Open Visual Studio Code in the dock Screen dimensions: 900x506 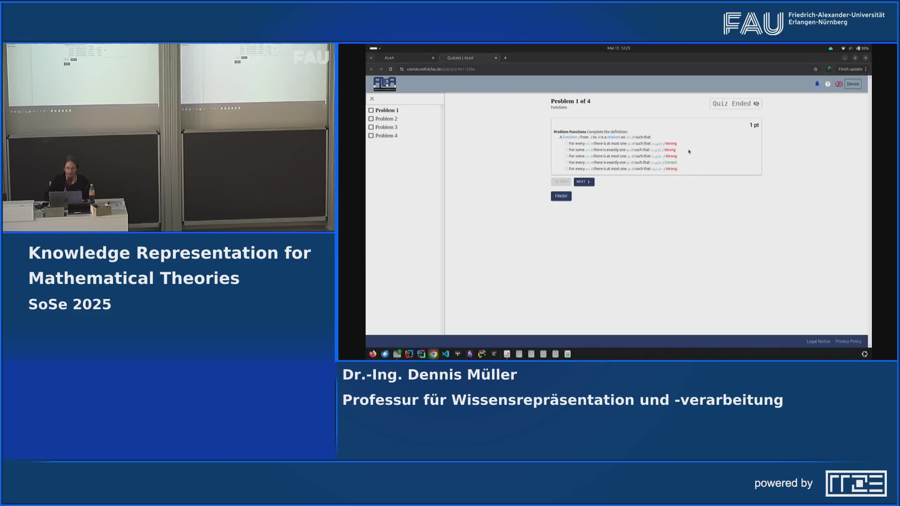point(446,354)
